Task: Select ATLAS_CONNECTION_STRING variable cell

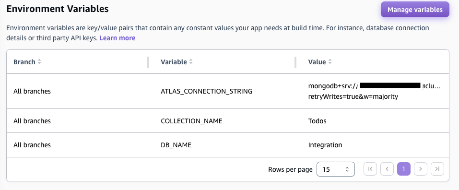Action: pyautogui.click(x=207, y=91)
